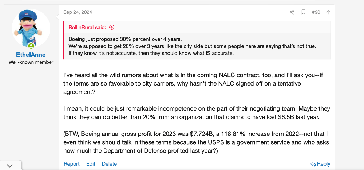Click the Reply text link
Viewport: 364px width, 170px height.
pos(324,164)
